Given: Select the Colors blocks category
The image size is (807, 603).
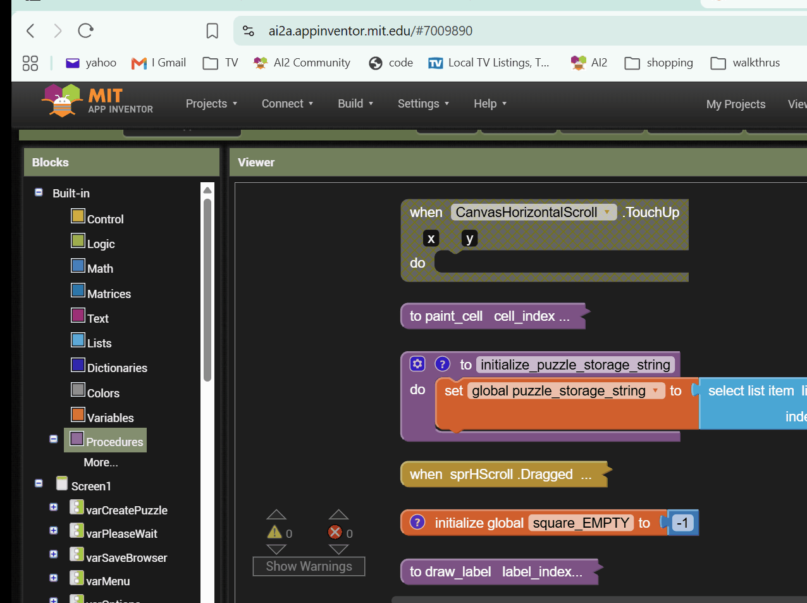Looking at the screenshot, I should point(95,392).
